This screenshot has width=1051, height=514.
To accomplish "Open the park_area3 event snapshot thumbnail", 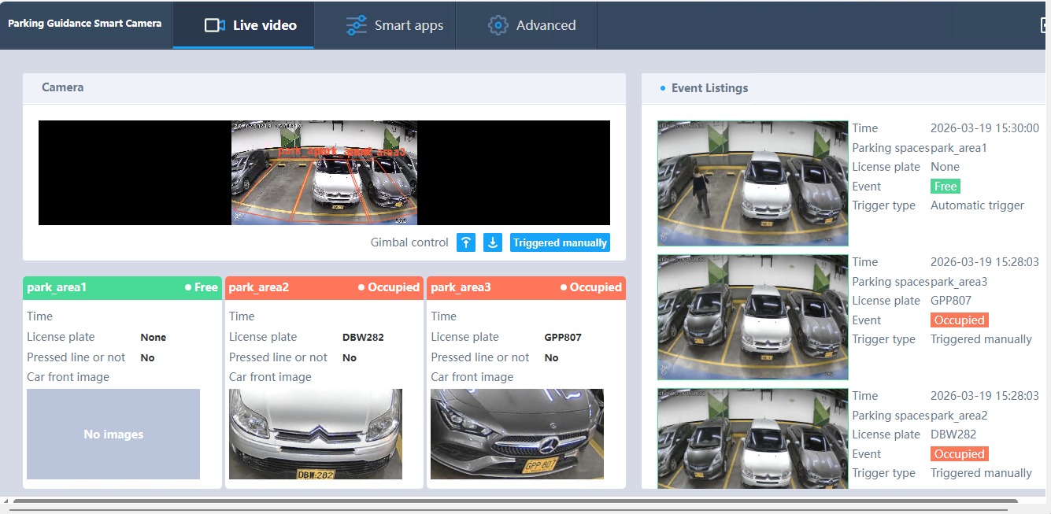I will pyautogui.click(x=753, y=317).
